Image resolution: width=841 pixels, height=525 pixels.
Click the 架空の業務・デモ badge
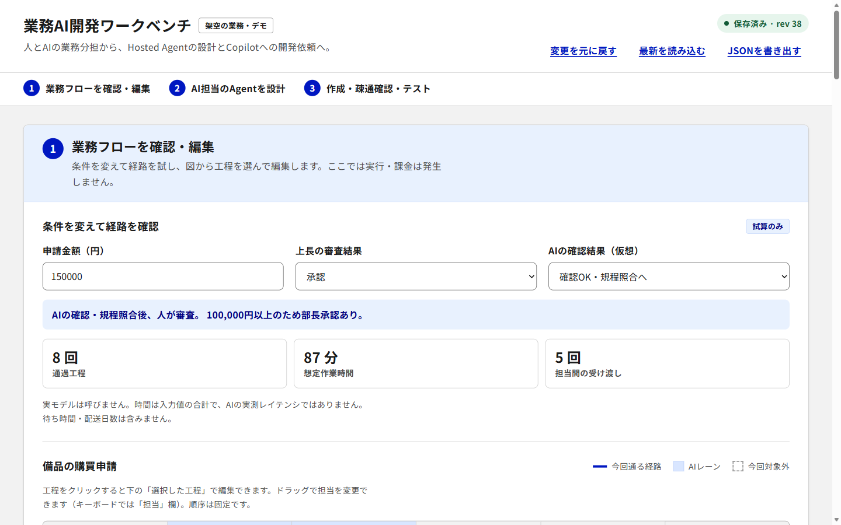pyautogui.click(x=236, y=26)
